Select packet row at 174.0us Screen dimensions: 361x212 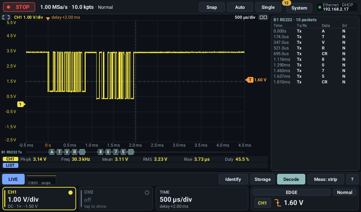315,37
